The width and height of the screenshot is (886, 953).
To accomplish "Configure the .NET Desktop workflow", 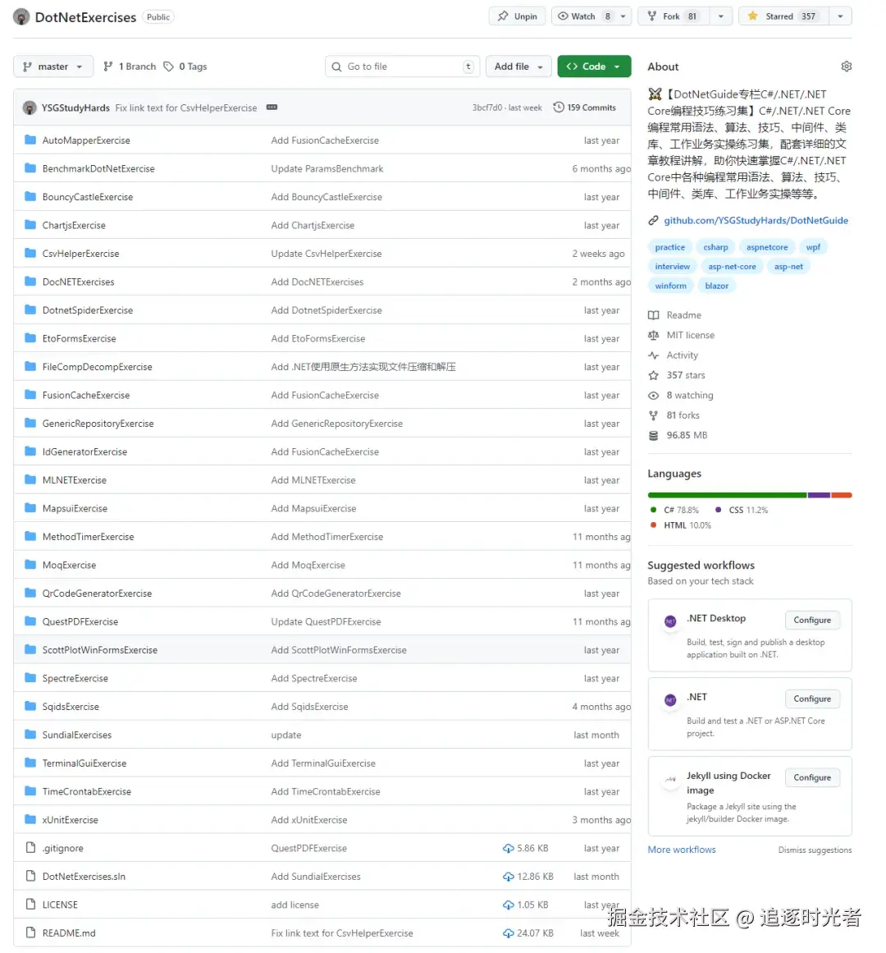I will 812,620.
